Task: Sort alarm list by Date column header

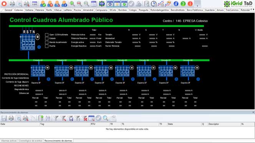Action: point(20,124)
